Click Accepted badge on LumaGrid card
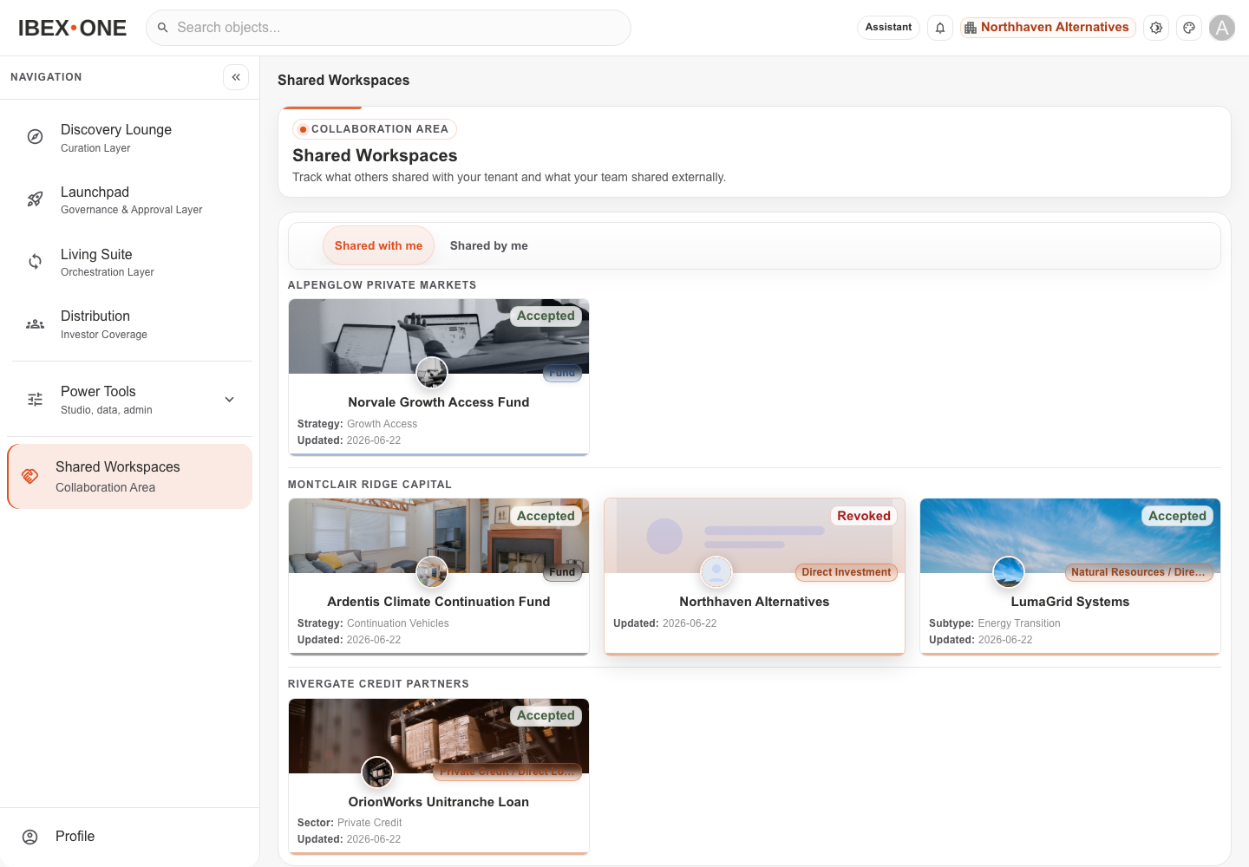The height and width of the screenshot is (867, 1249). pyautogui.click(x=1177, y=516)
